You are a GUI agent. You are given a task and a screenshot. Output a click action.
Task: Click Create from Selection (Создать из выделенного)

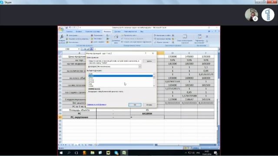pyautogui.click(x=136, y=42)
